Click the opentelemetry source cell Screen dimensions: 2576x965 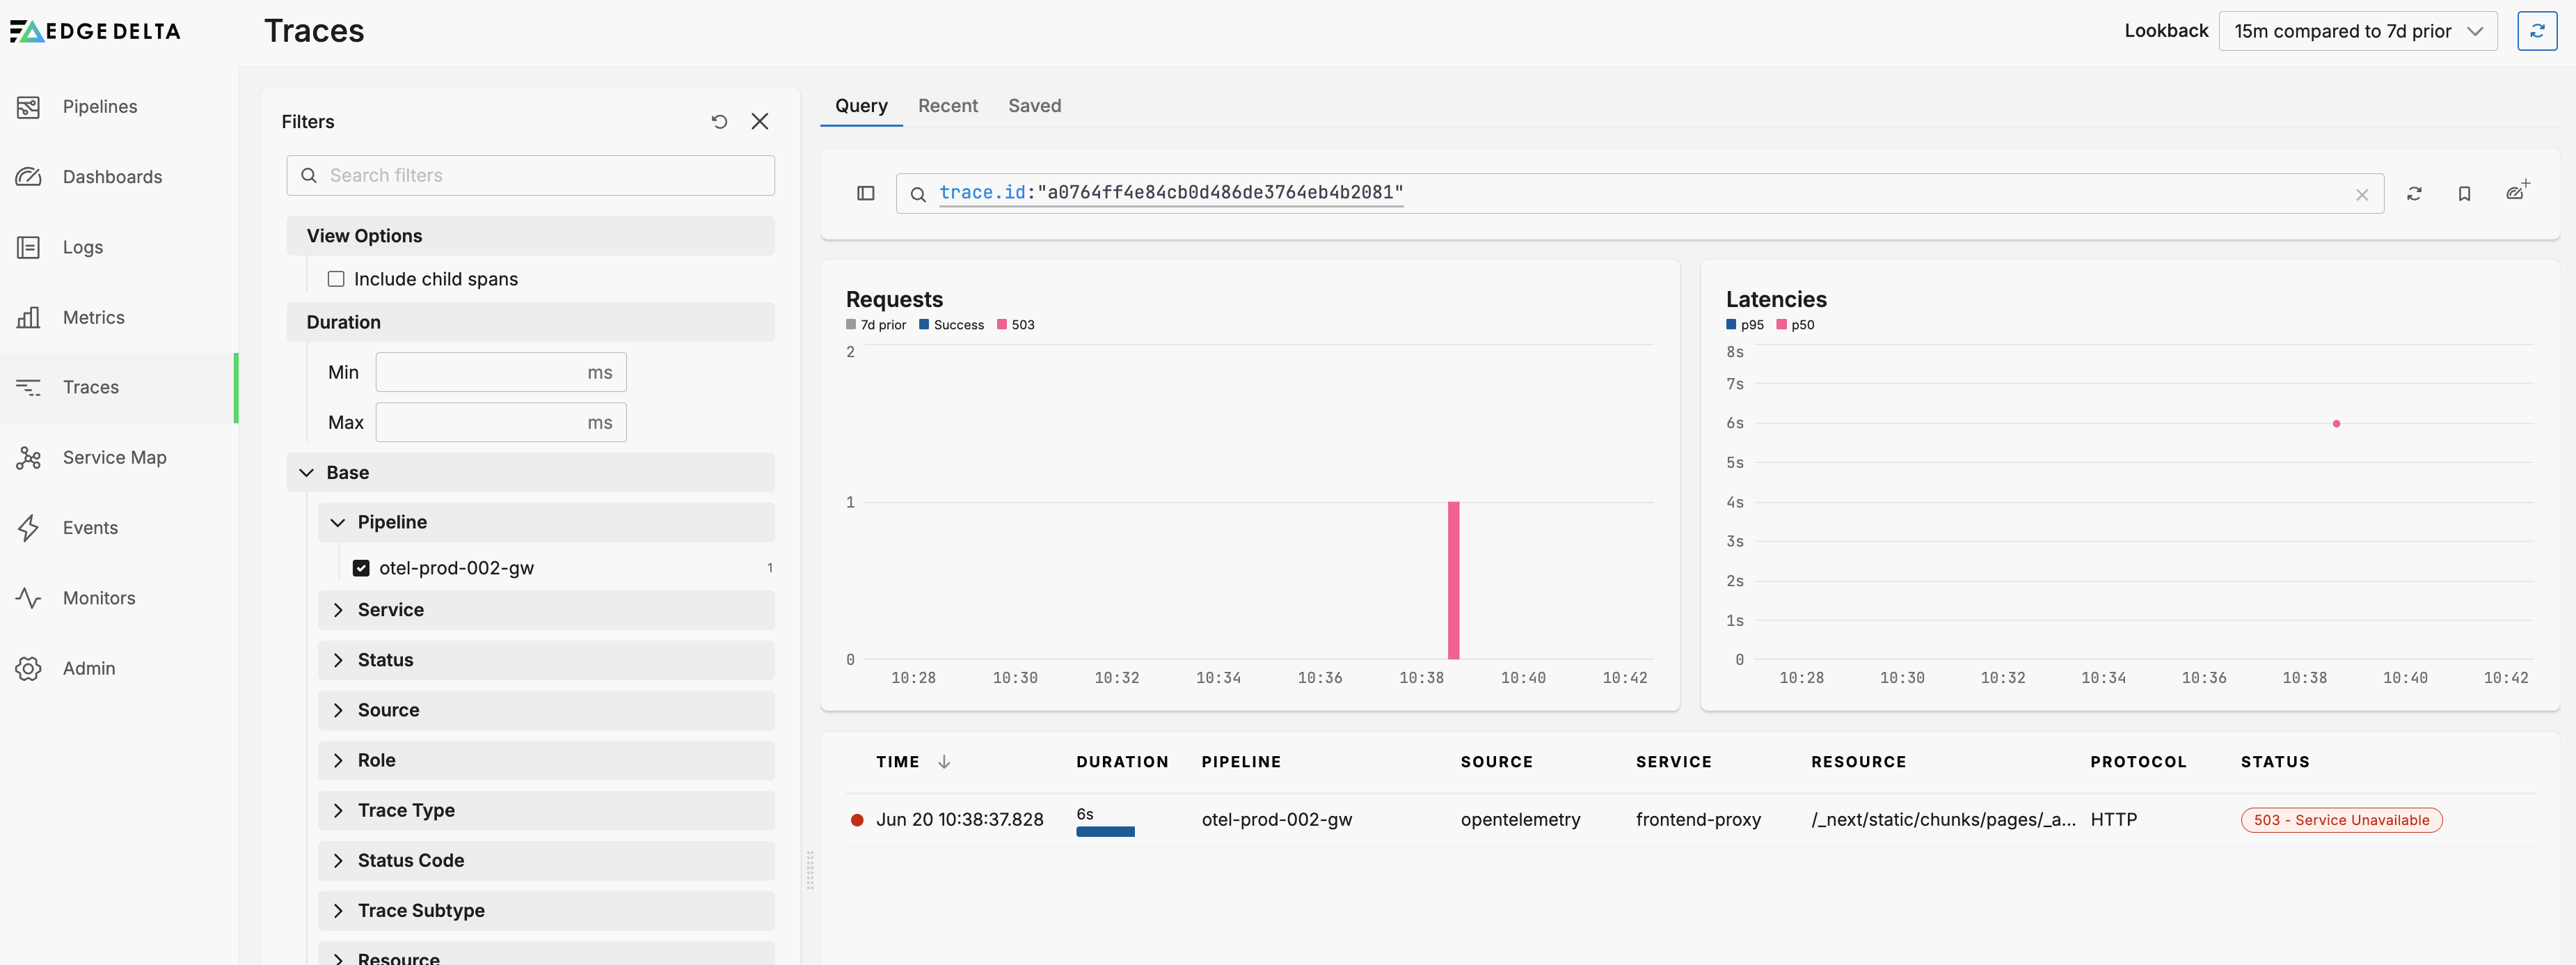pyautogui.click(x=1520, y=820)
